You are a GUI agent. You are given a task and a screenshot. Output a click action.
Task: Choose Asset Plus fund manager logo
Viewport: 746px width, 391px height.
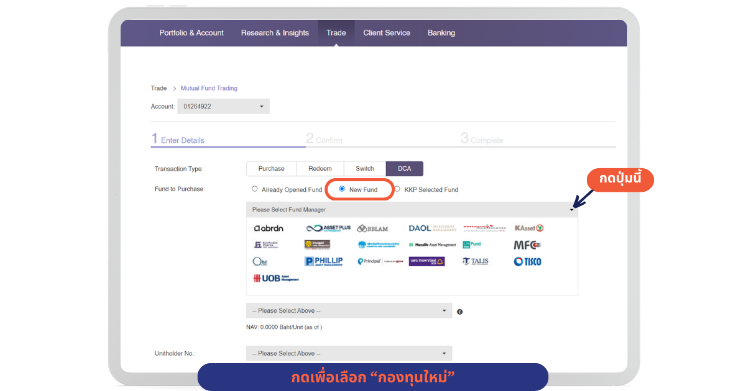[328, 228]
